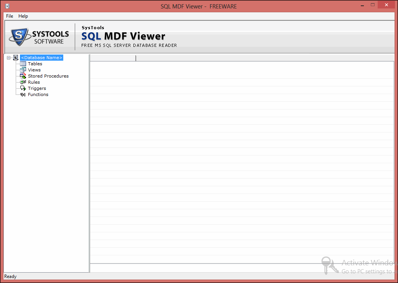
Task: Click the minus expander next to the root node
Action: click(8, 57)
